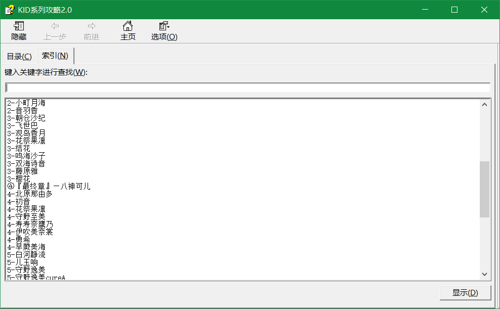Image resolution: width=500 pixels, height=309 pixels.
Task: Select index entry 5-白河静流
Action: (26, 255)
